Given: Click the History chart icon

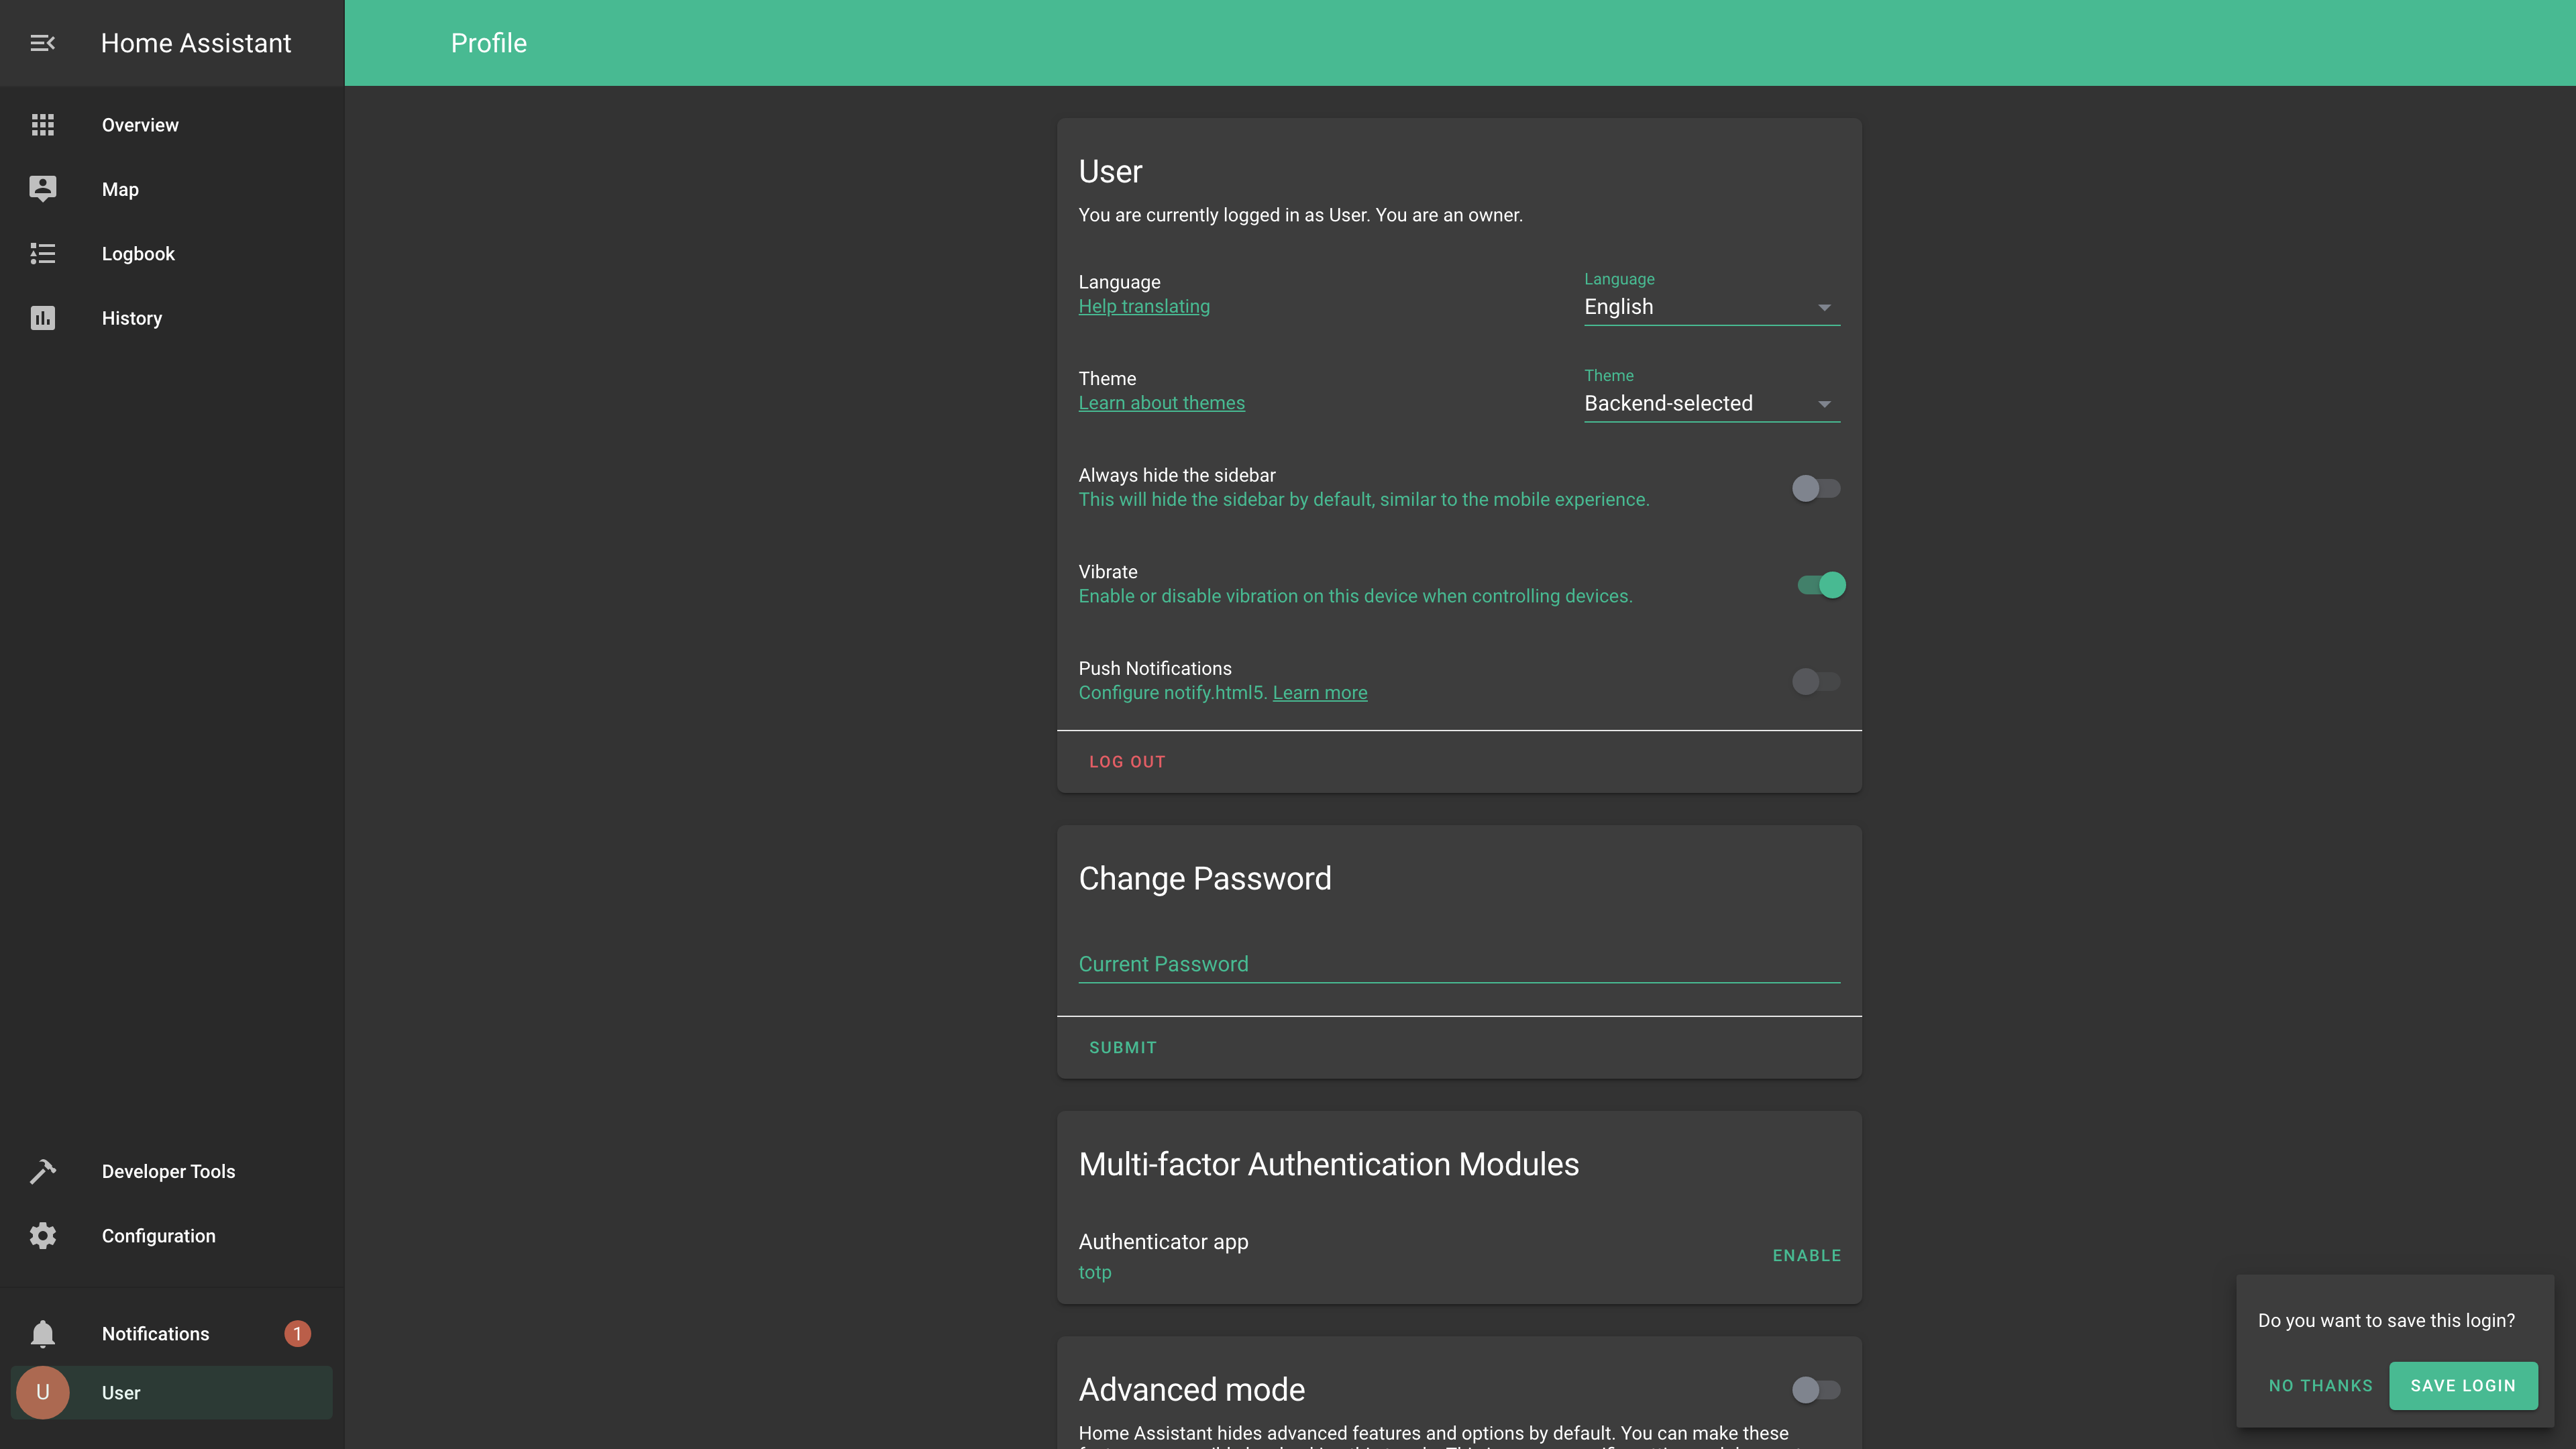Looking at the screenshot, I should point(42,318).
